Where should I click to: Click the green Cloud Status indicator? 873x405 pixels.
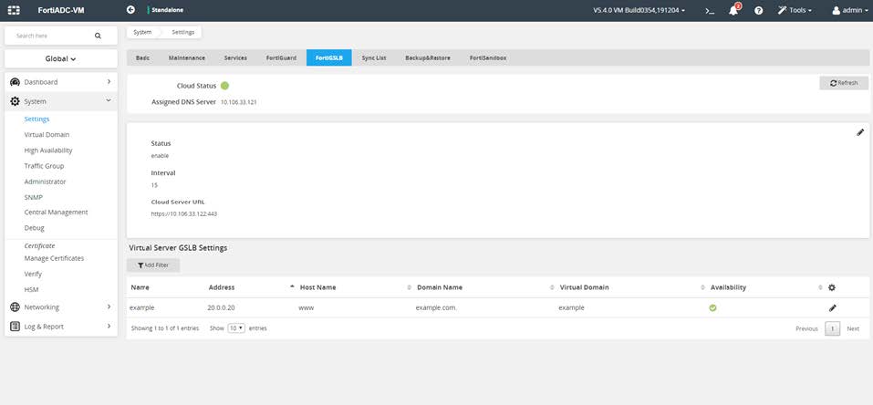coord(224,86)
